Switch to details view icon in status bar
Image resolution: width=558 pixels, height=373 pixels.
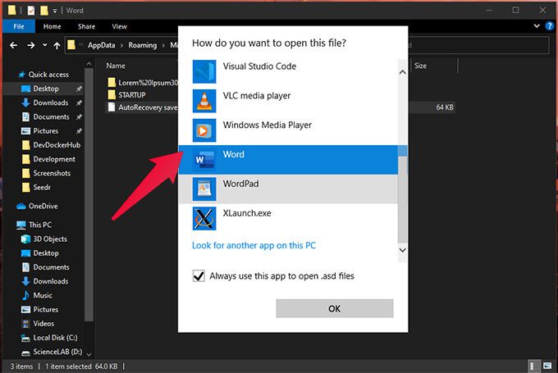point(533,366)
